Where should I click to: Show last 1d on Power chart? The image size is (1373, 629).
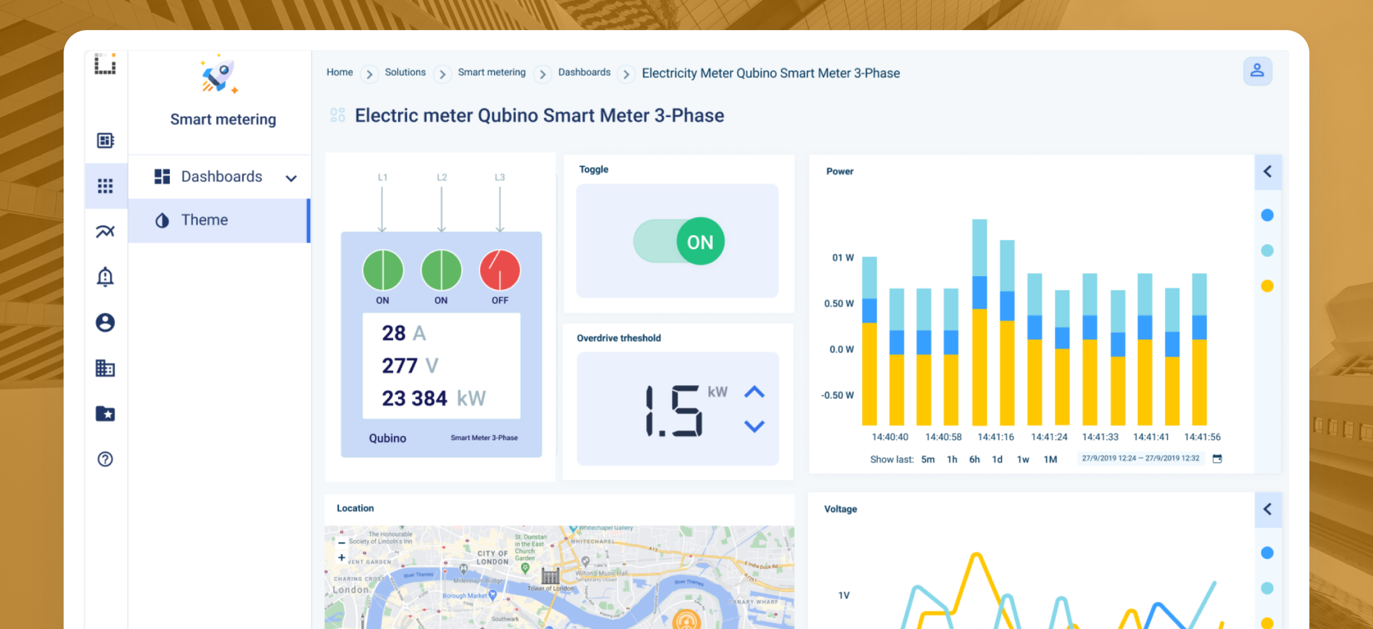(x=997, y=459)
